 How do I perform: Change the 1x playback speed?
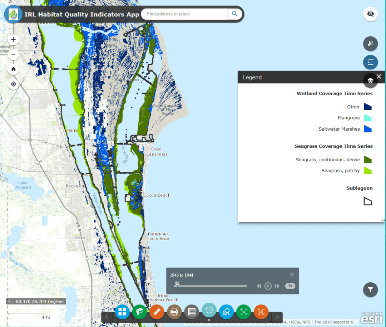[290, 286]
